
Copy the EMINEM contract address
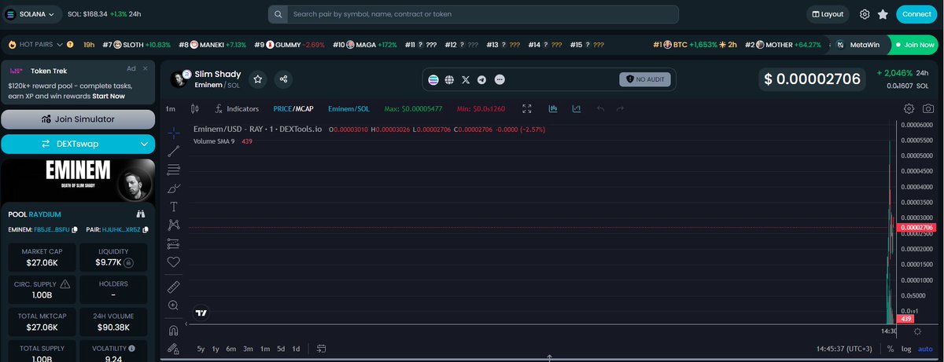[x=74, y=229]
